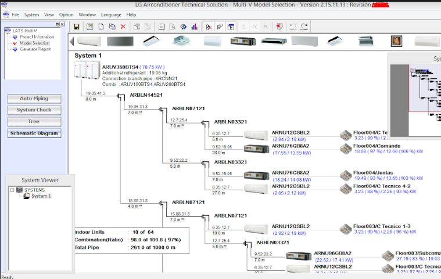Select Generate Report in LATS Multi-V tree
Image resolution: width=441 pixels, height=279 pixels.
(36, 49)
